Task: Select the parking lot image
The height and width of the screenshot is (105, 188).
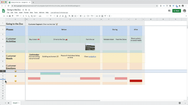Action: (x=90, y=47)
